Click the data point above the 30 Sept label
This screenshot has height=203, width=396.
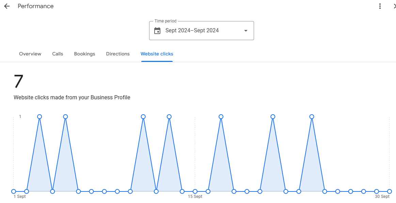[x=390, y=191]
